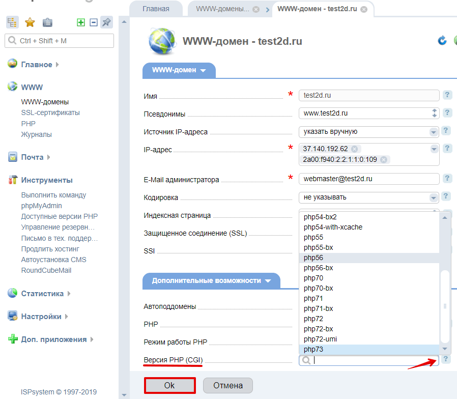Open WWW-домены in the sidebar
Screen dimensions: 457x399
click(x=45, y=102)
